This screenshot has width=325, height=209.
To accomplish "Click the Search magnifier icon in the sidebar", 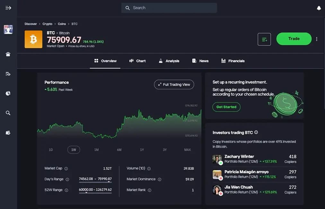I will tap(8, 113).
